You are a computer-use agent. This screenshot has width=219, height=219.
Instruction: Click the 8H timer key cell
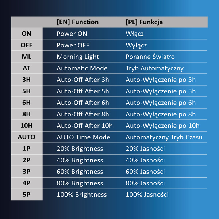click(27, 114)
